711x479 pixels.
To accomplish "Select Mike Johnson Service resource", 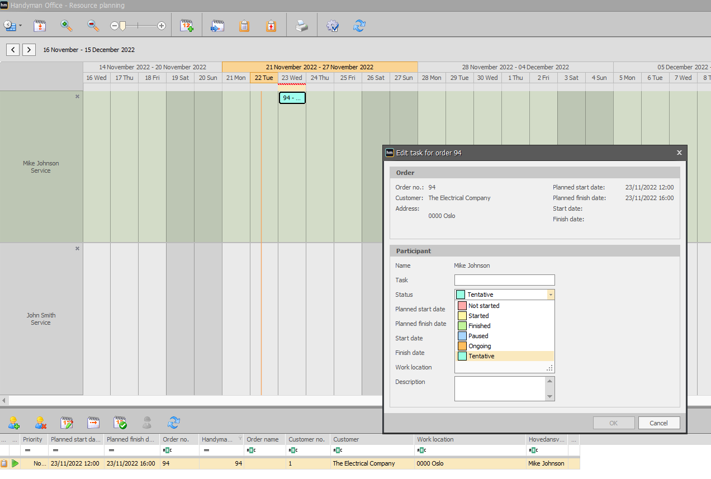I will tap(41, 167).
